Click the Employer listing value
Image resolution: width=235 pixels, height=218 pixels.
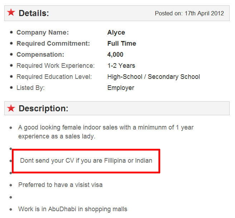(121, 88)
